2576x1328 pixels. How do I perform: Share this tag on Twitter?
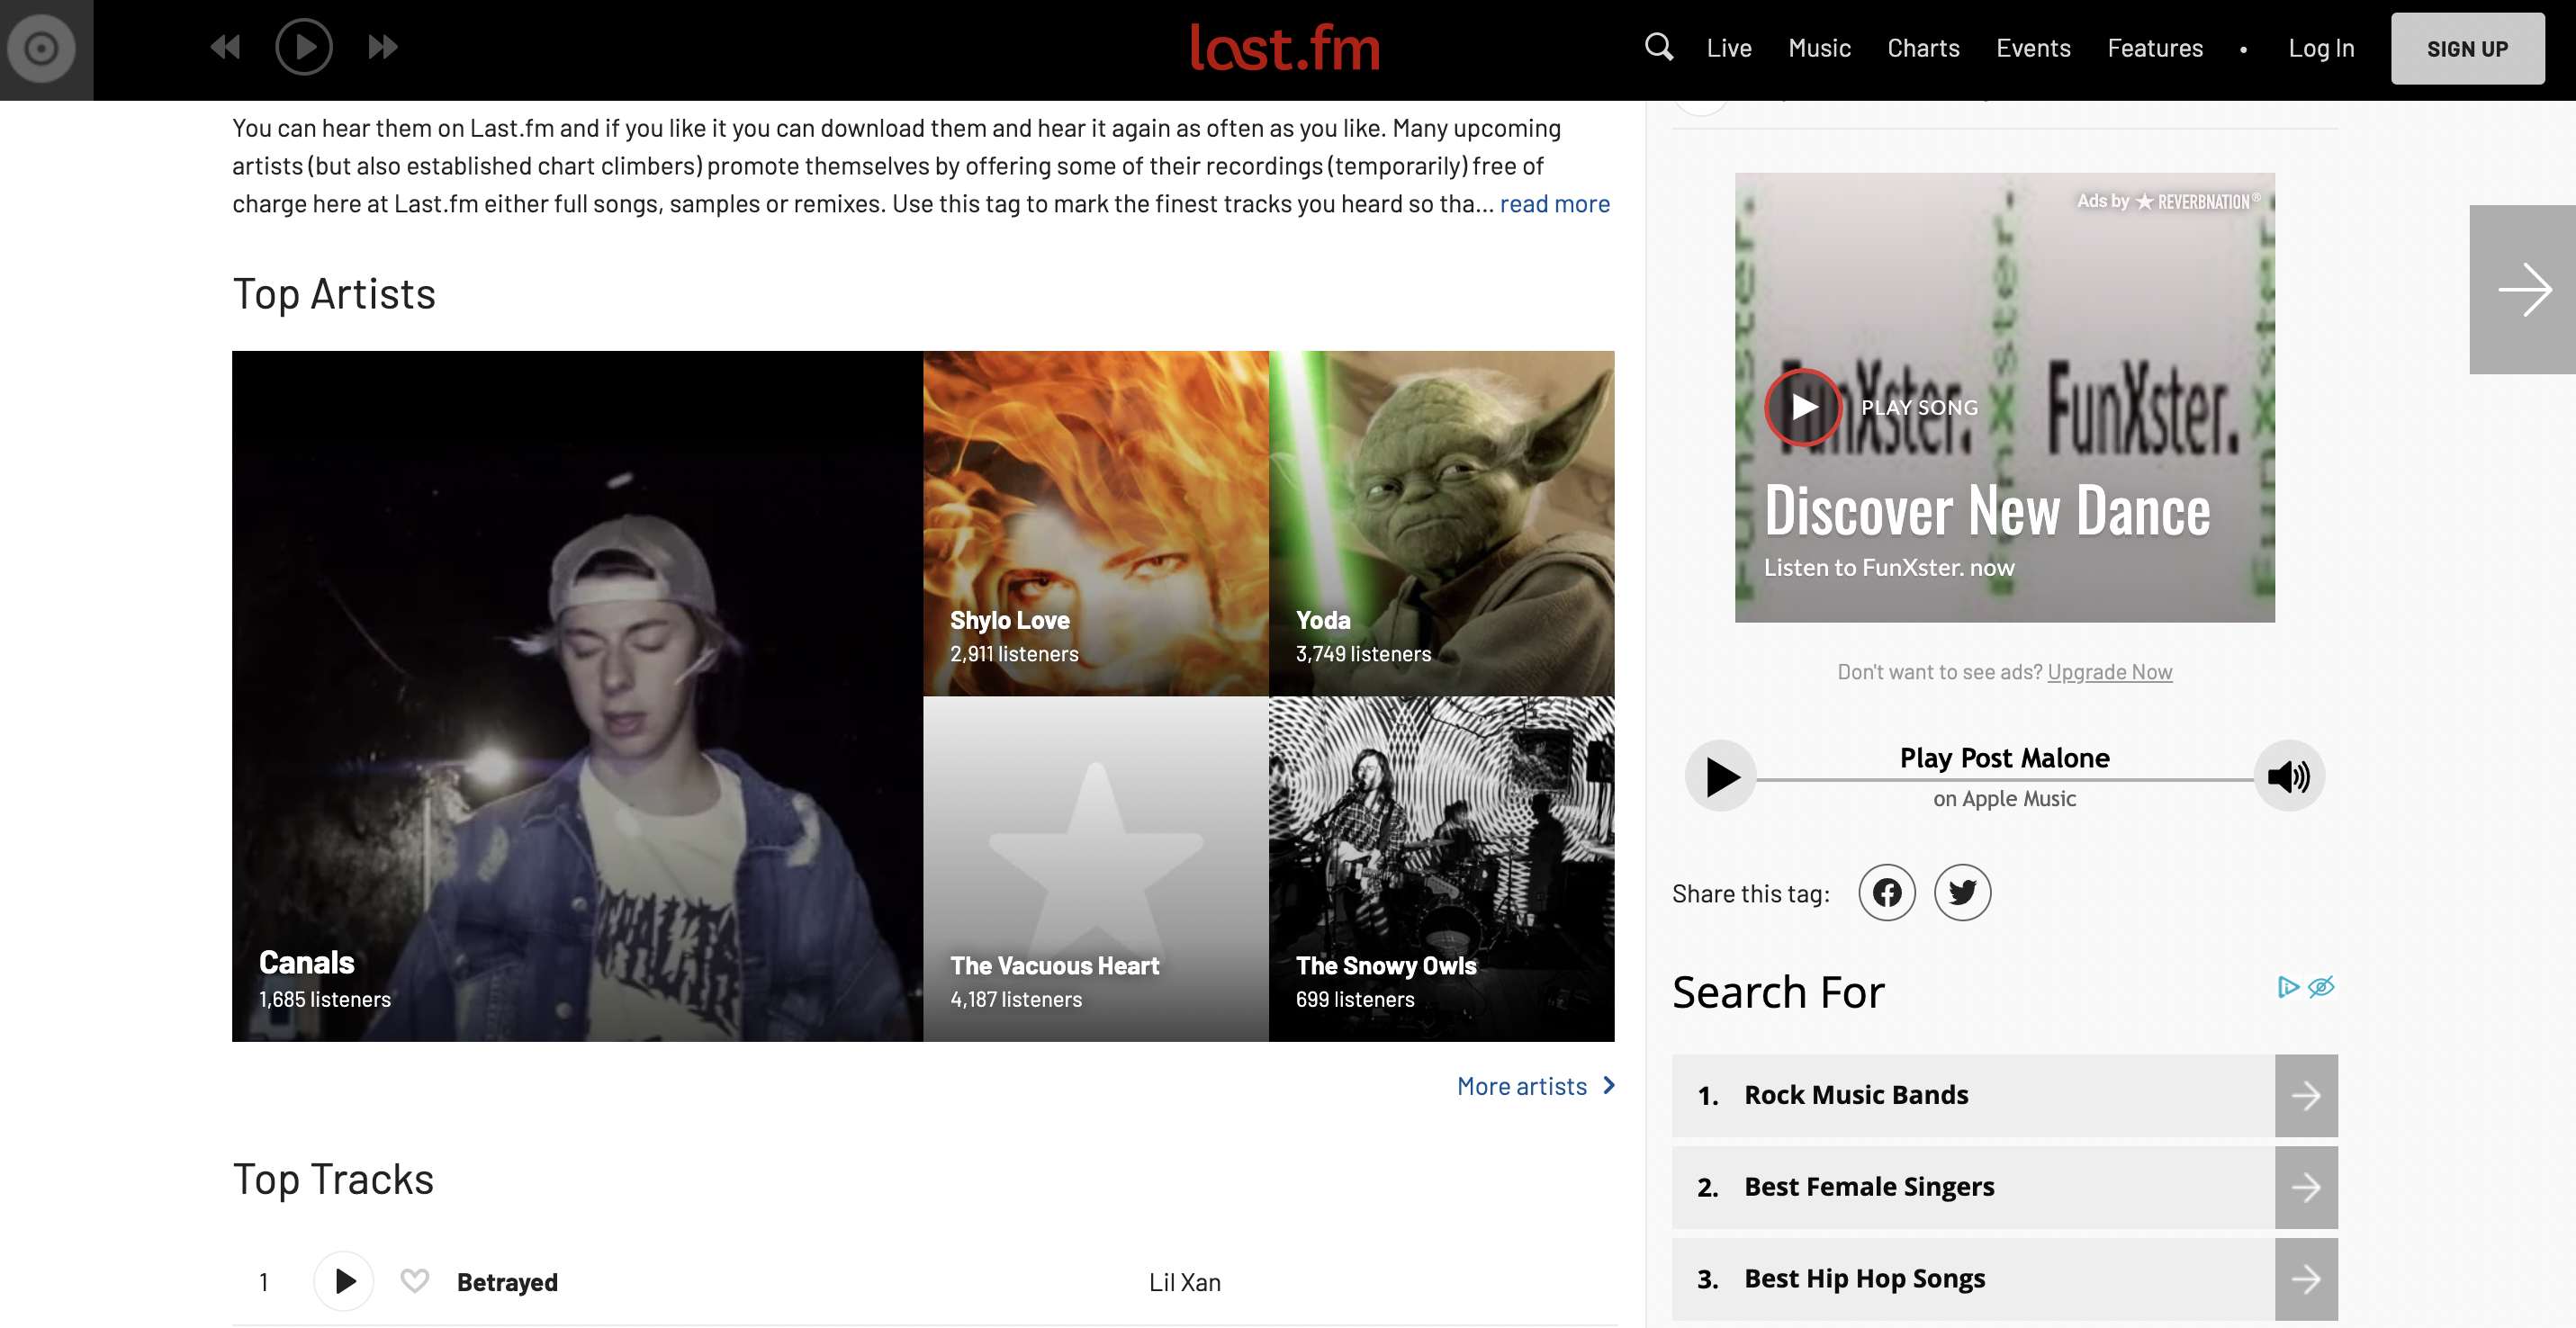[1962, 893]
